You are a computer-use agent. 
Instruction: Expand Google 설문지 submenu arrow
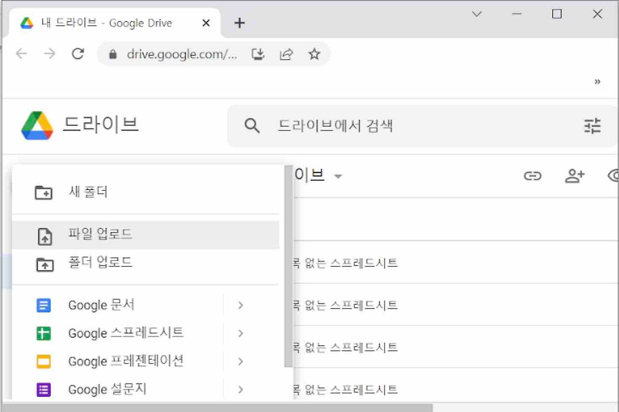click(x=240, y=389)
